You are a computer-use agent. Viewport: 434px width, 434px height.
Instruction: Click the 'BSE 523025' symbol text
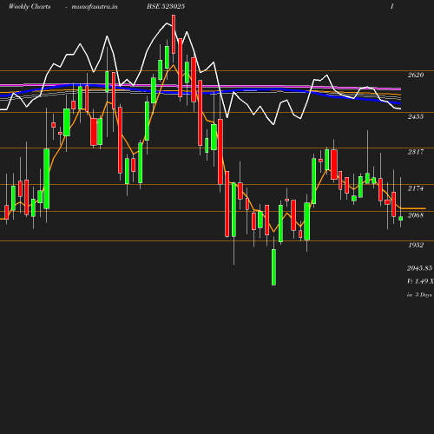[166, 6]
